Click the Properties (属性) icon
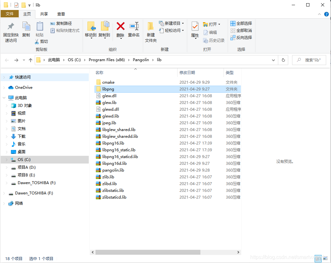 coord(195,27)
